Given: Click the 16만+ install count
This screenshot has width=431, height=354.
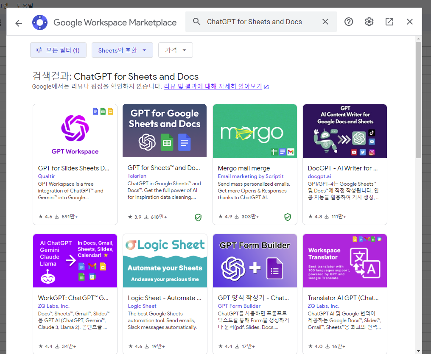Looking at the screenshot, I should point(339,346).
